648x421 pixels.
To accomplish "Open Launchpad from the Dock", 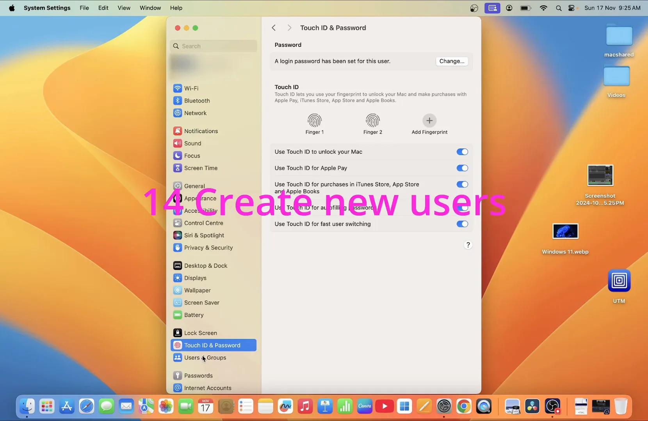I will click(47, 407).
